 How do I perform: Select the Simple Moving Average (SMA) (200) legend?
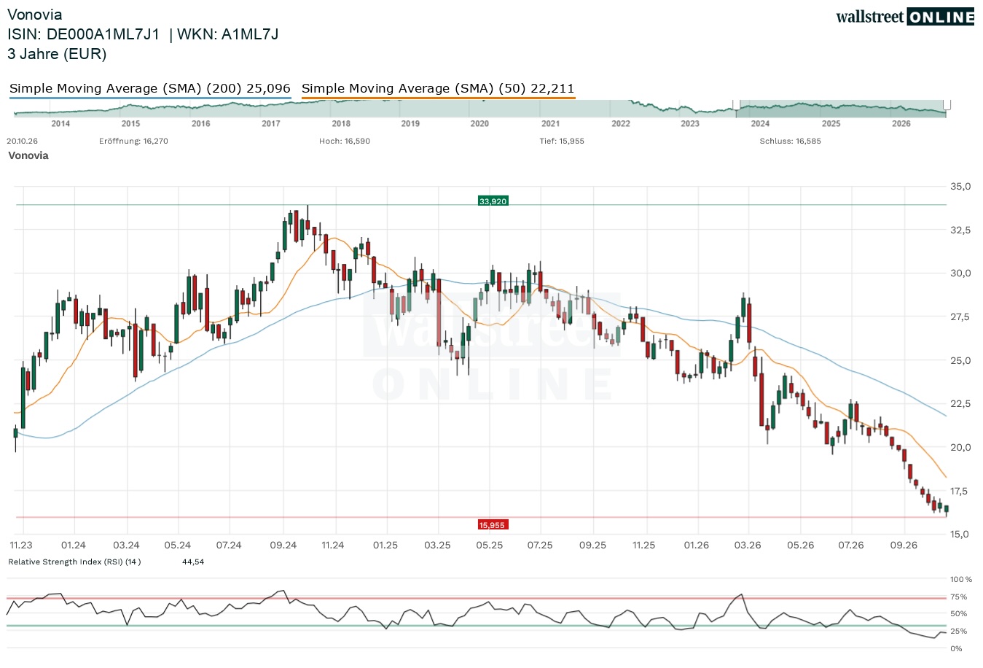tap(150, 89)
